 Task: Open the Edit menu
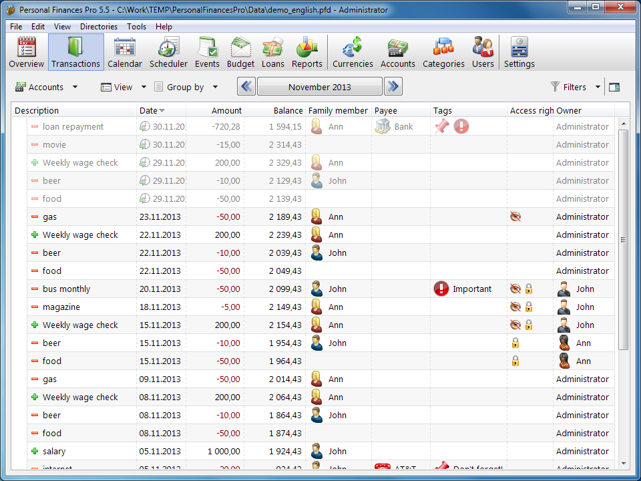(38, 27)
